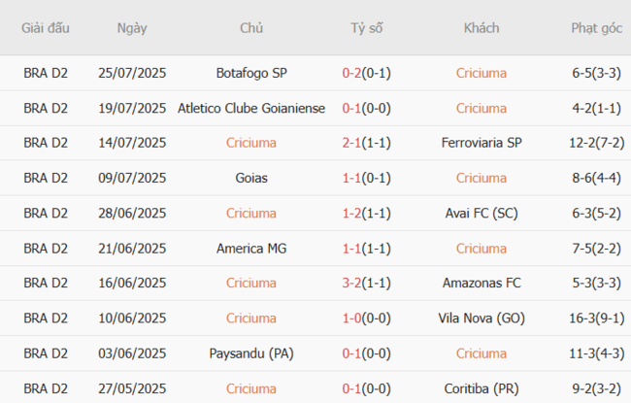
Task: Click the 0-2 score of Botafogo SP match
Action: coord(351,73)
